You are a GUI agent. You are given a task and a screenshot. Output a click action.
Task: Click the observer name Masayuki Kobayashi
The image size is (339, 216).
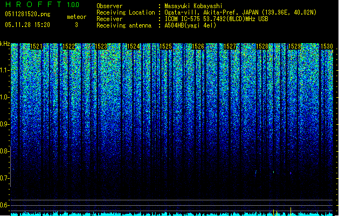(x=193, y=6)
